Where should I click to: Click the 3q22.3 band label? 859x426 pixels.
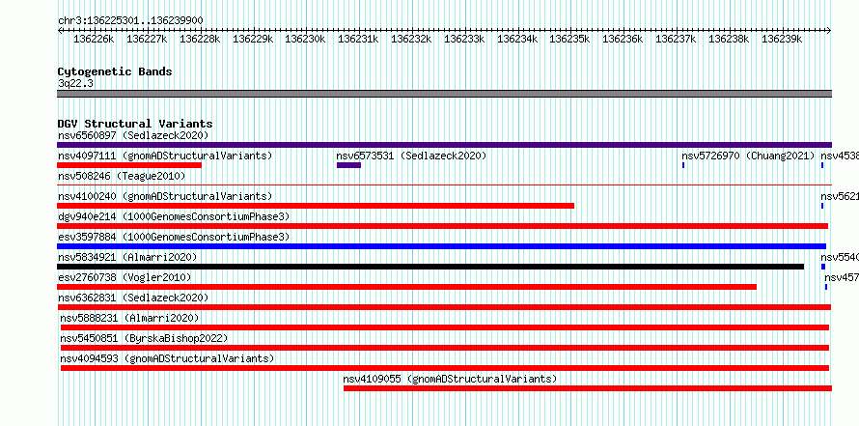pyautogui.click(x=75, y=83)
